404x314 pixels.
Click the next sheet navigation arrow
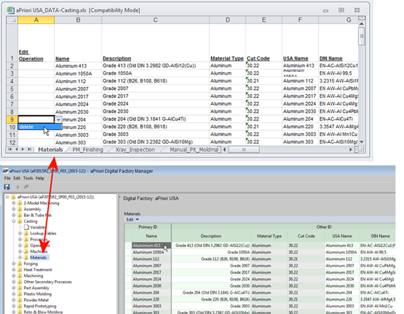coord(22,149)
